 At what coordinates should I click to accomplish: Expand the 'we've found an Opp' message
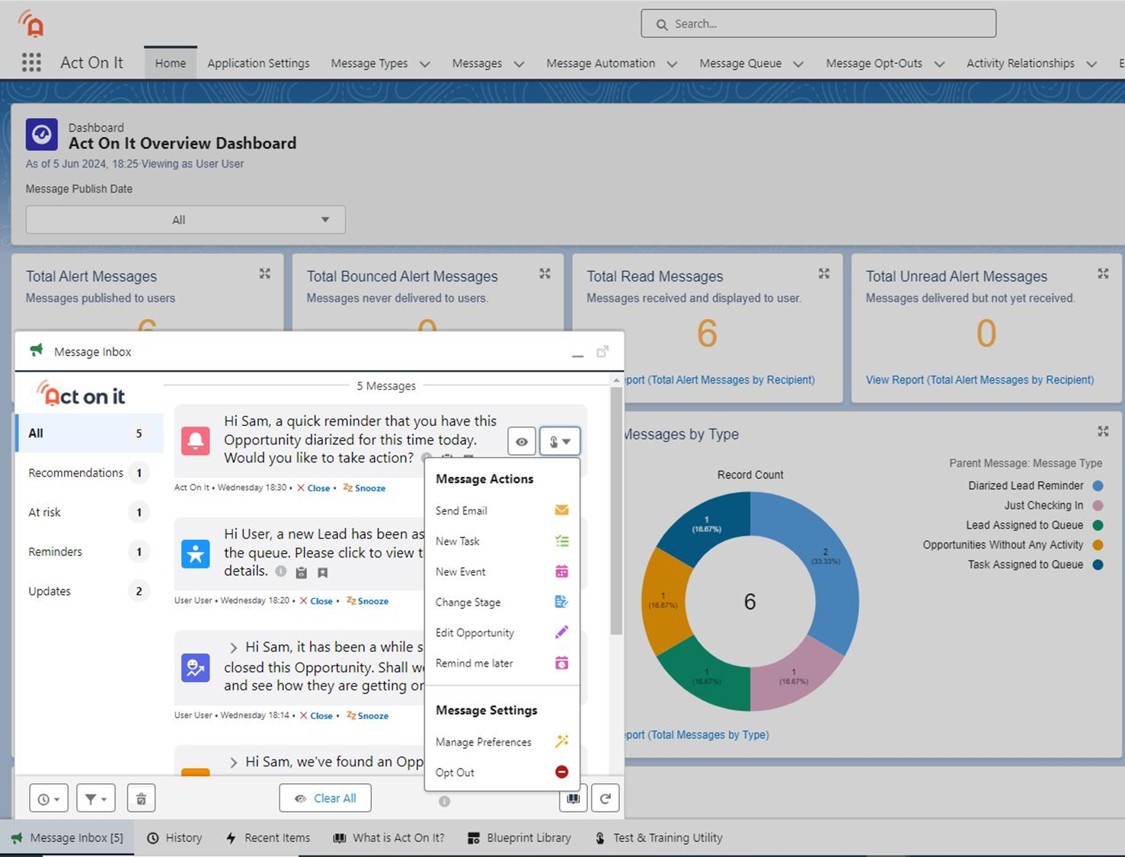(233, 762)
